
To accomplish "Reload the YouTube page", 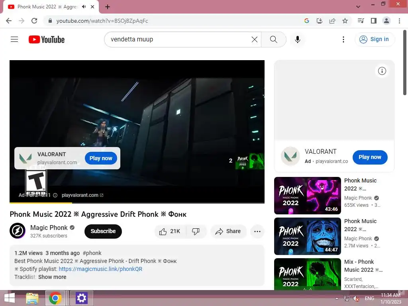I will coord(34,21).
